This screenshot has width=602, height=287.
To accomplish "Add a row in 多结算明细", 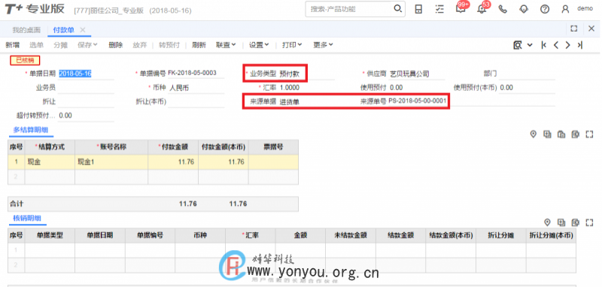I will [x=547, y=134].
